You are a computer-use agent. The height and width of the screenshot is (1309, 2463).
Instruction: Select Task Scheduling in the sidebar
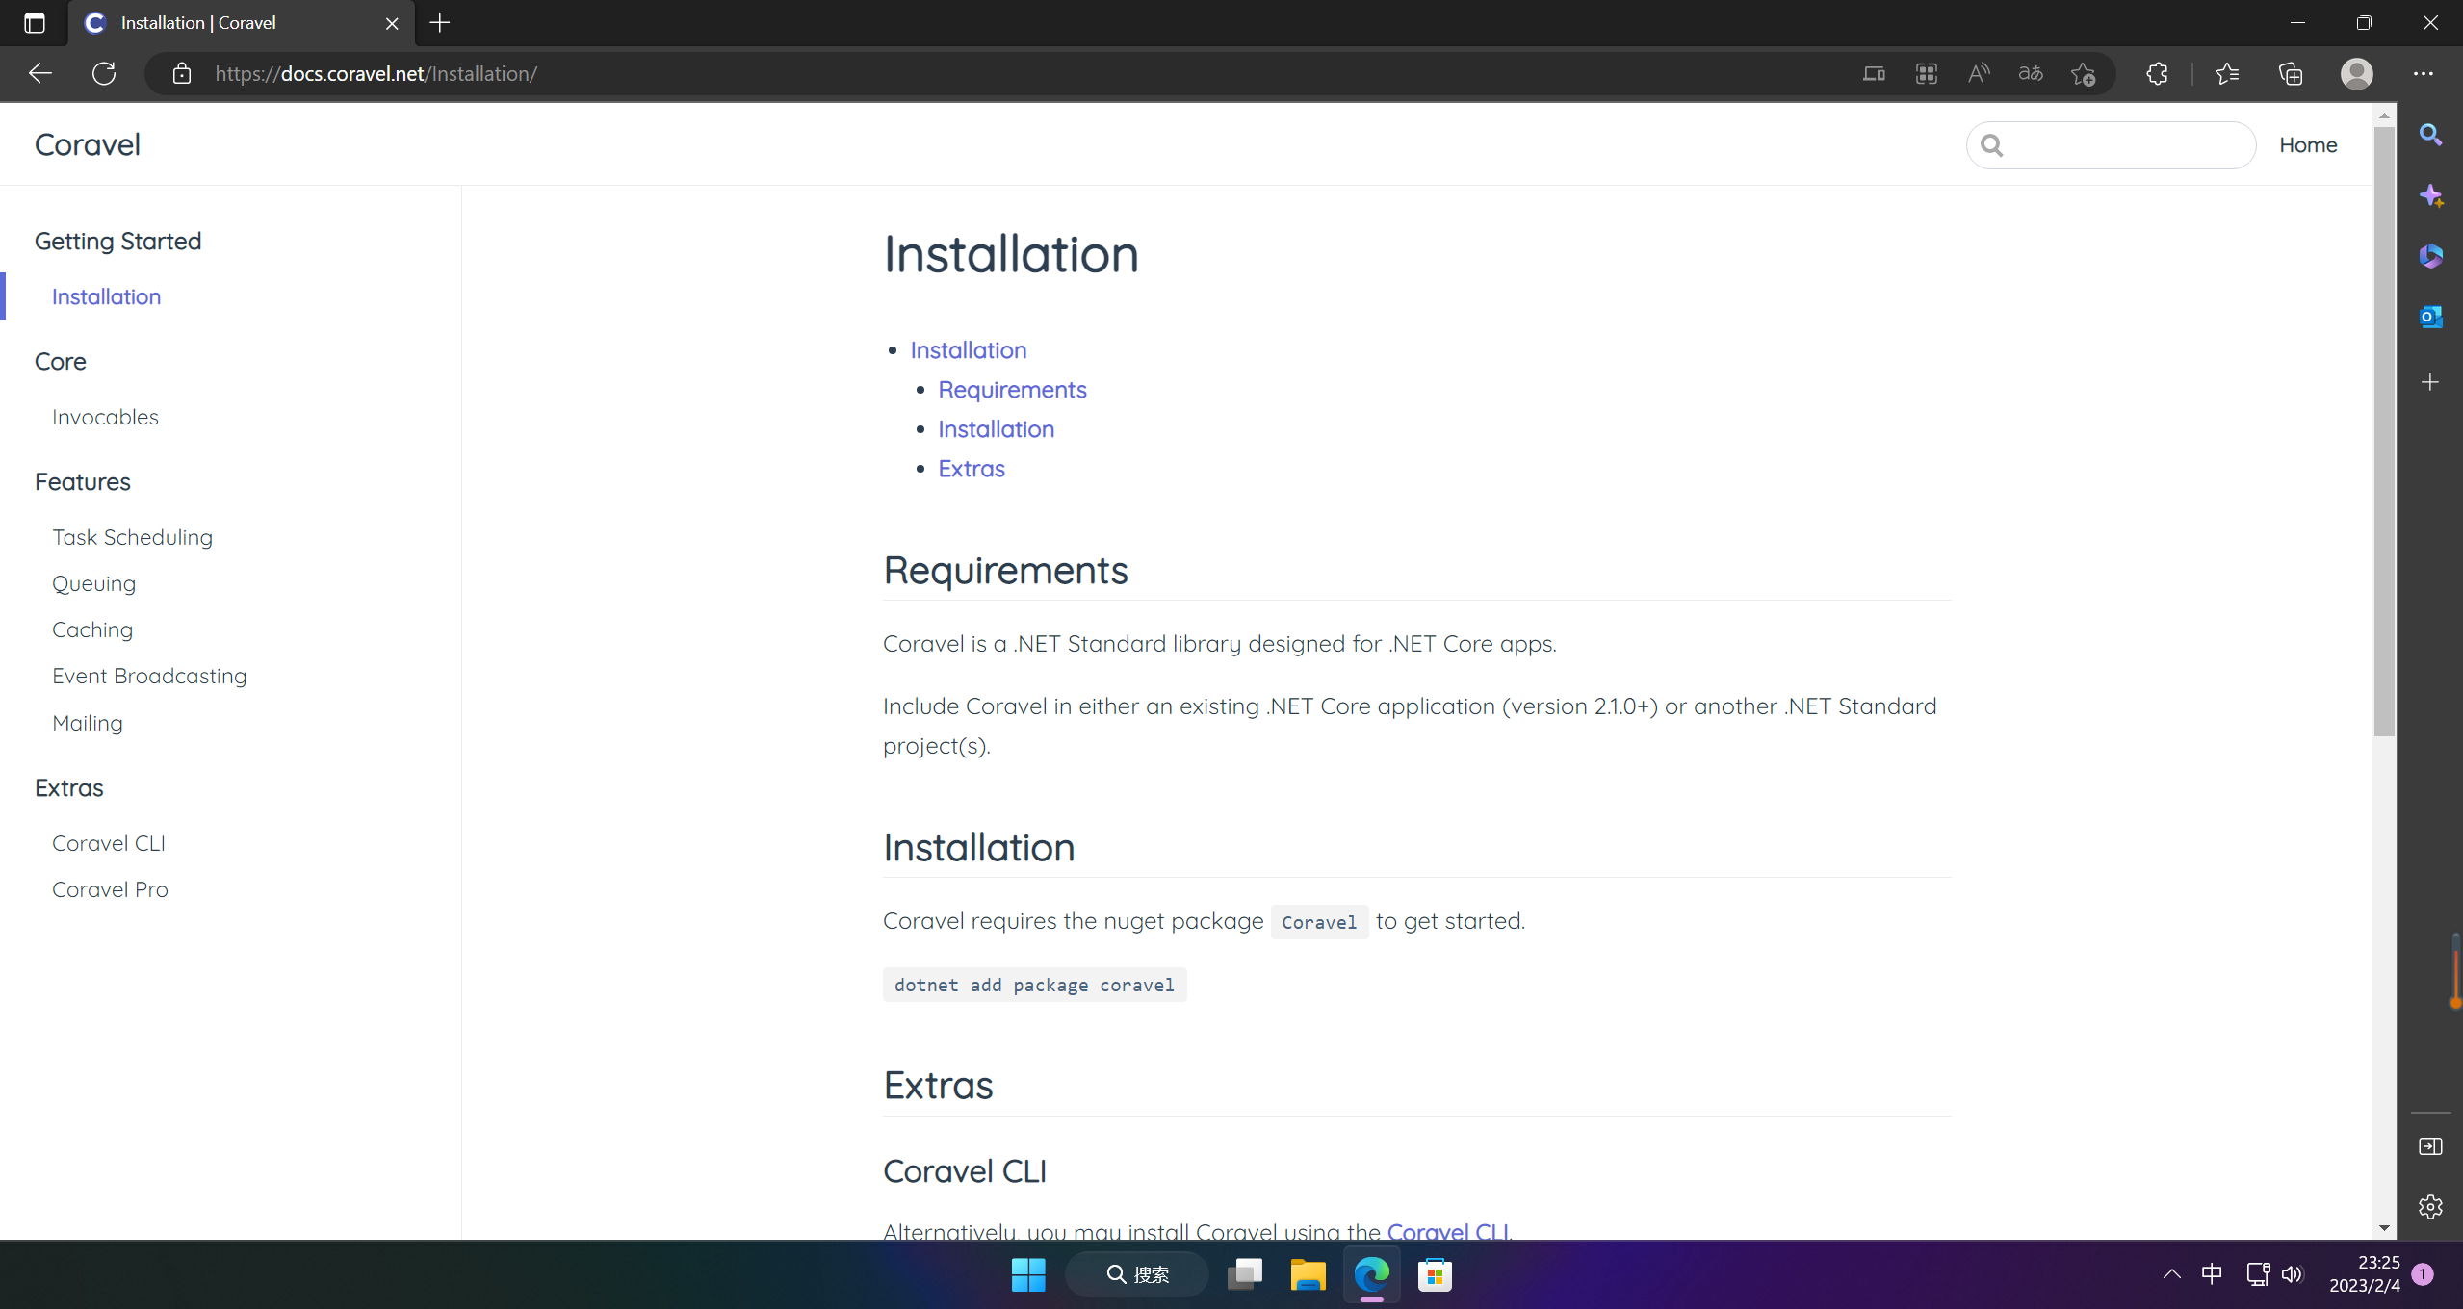[x=132, y=537]
